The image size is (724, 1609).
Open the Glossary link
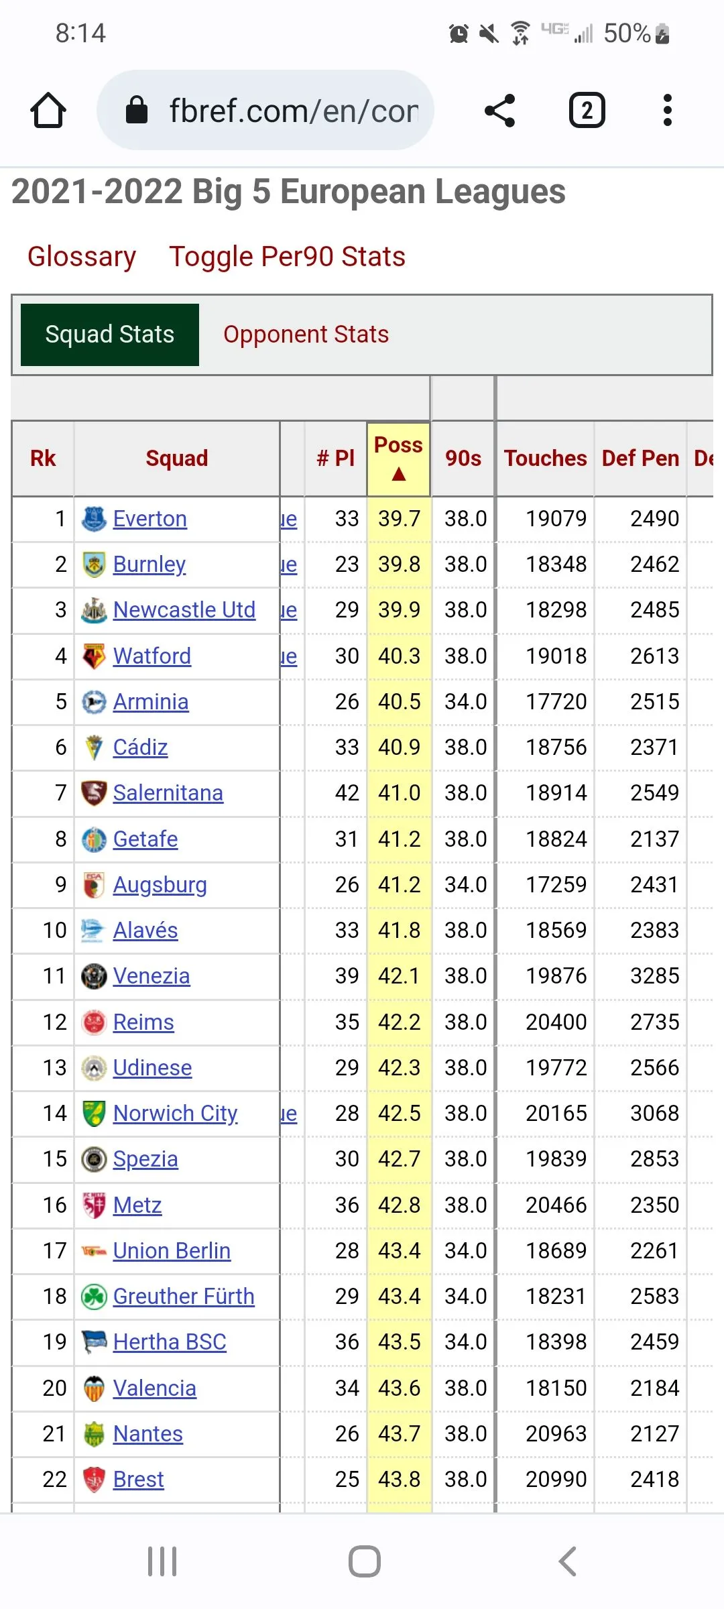point(82,257)
